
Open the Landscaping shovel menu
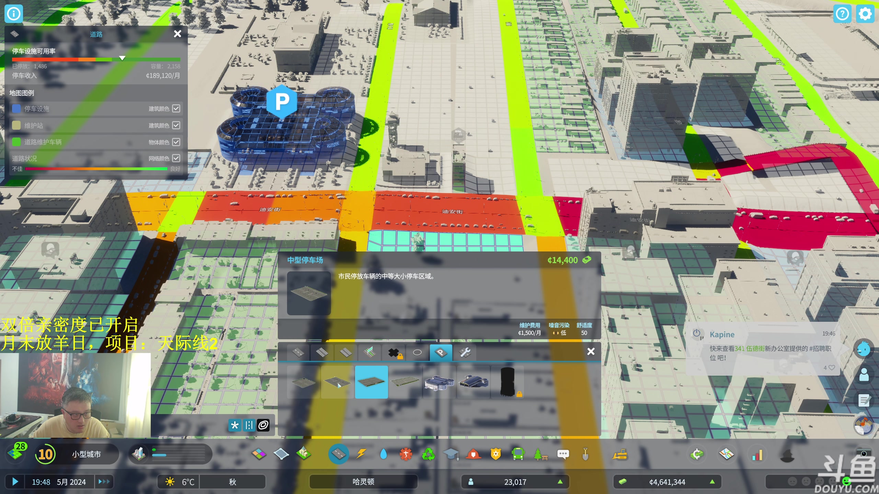(585, 454)
